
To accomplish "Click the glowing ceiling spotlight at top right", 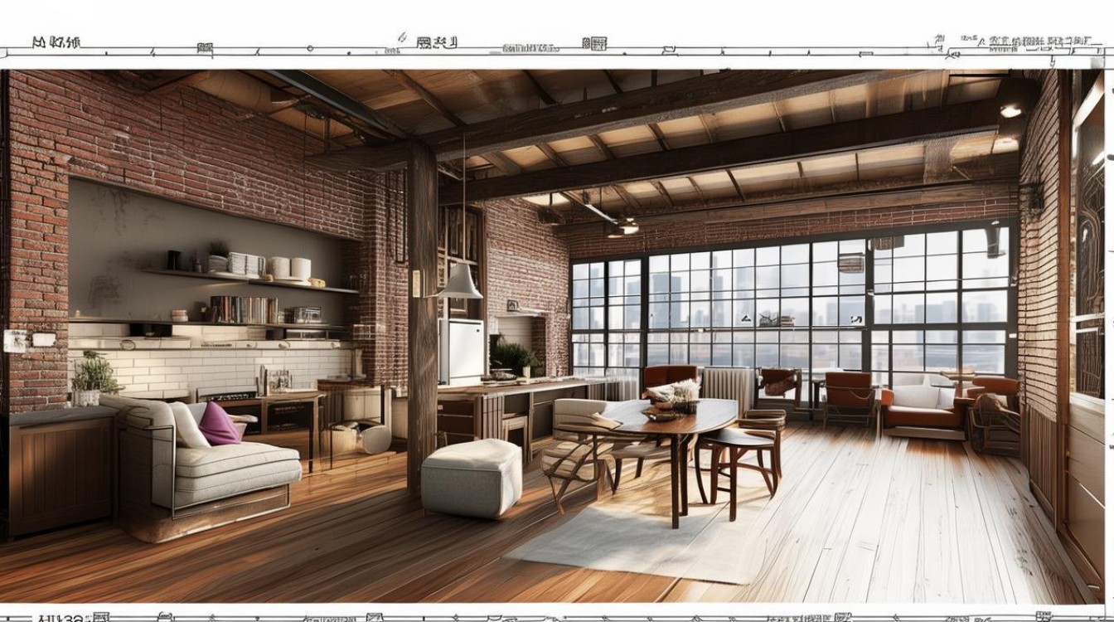I will (x=1010, y=110).
